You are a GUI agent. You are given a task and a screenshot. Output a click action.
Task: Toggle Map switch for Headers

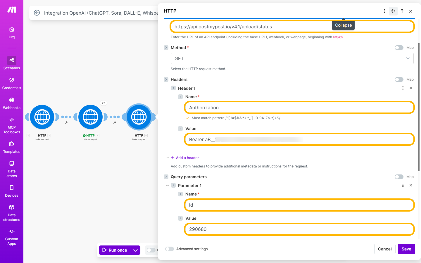pos(399,79)
